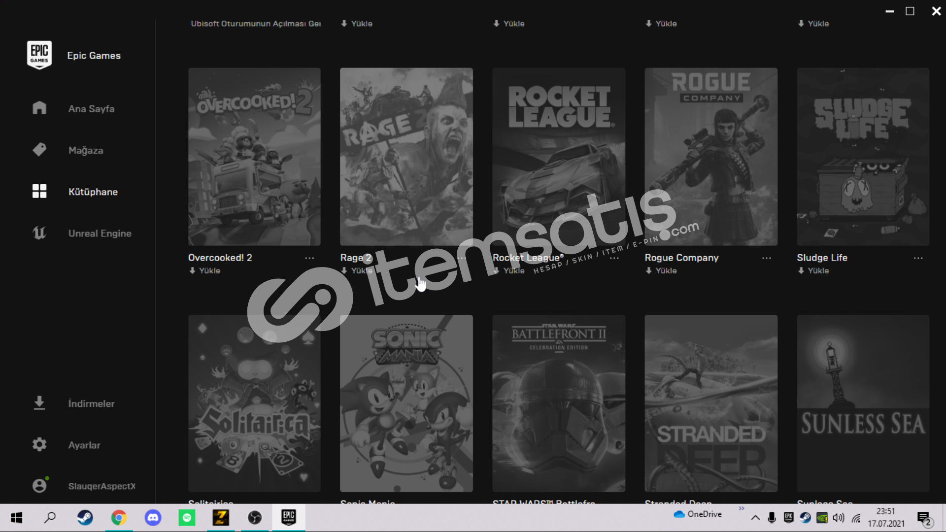The height and width of the screenshot is (532, 946).
Task: Show hidden system tray icons
Action: coord(755,518)
